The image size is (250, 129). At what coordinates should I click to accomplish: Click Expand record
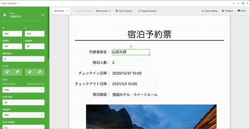(147, 11)
